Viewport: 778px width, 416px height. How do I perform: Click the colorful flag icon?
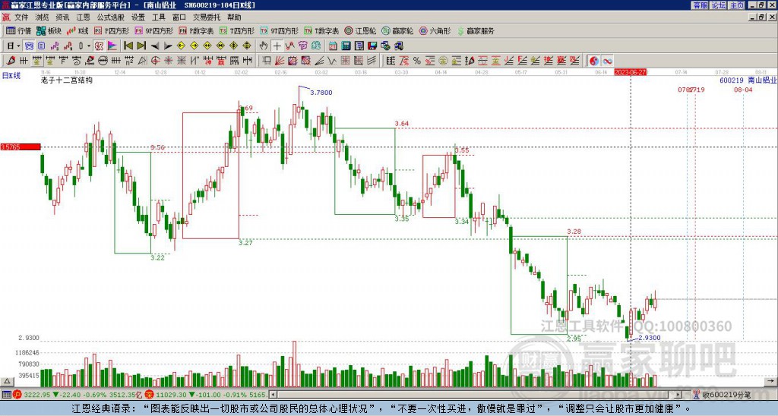point(112,46)
